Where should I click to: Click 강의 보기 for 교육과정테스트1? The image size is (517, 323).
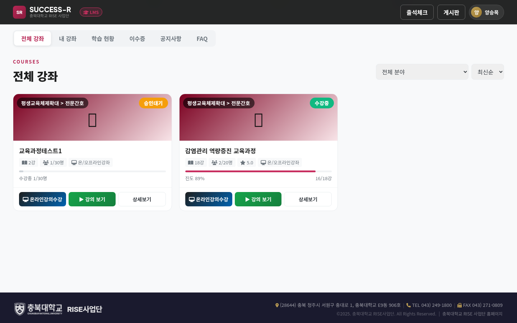coord(92,199)
